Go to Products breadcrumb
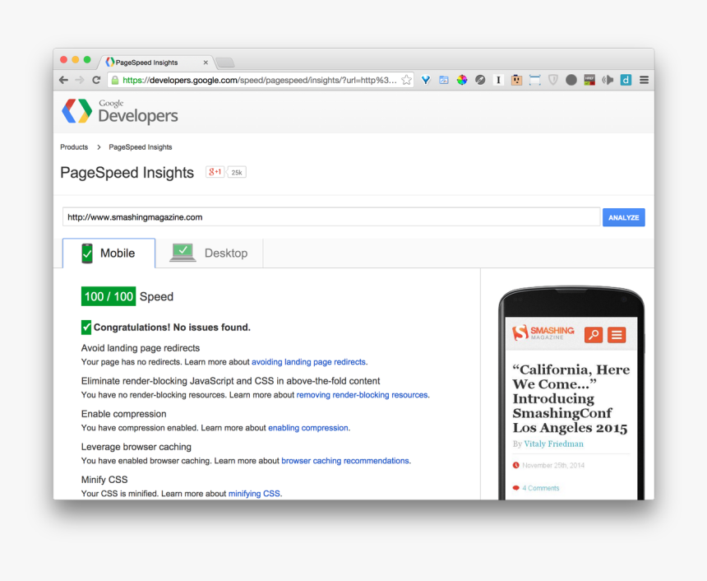 tap(74, 147)
